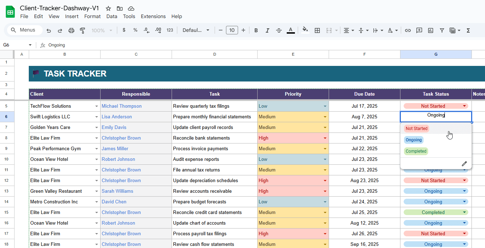Click the pencil edit button in dropdown
This screenshot has width=485, height=248.
pyautogui.click(x=464, y=164)
